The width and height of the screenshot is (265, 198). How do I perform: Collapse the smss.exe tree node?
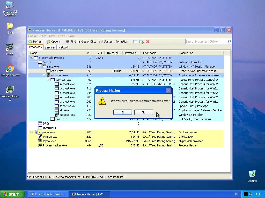pyautogui.click(x=40, y=66)
